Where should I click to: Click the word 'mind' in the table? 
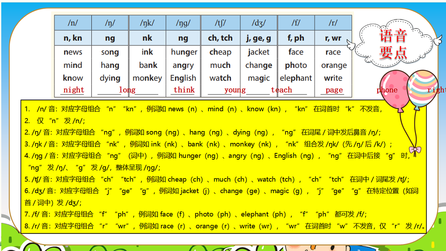(73, 65)
